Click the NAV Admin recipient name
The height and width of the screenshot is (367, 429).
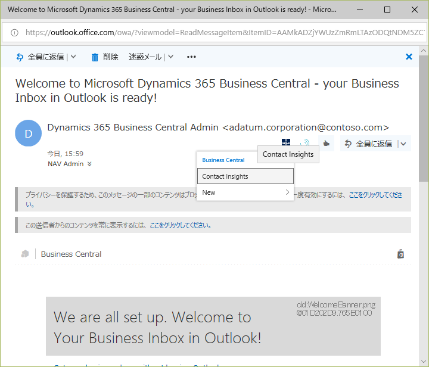click(x=66, y=164)
